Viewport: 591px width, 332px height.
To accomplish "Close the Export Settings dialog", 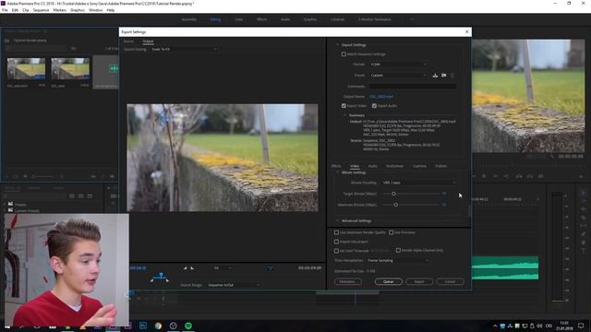I will coord(467,31).
